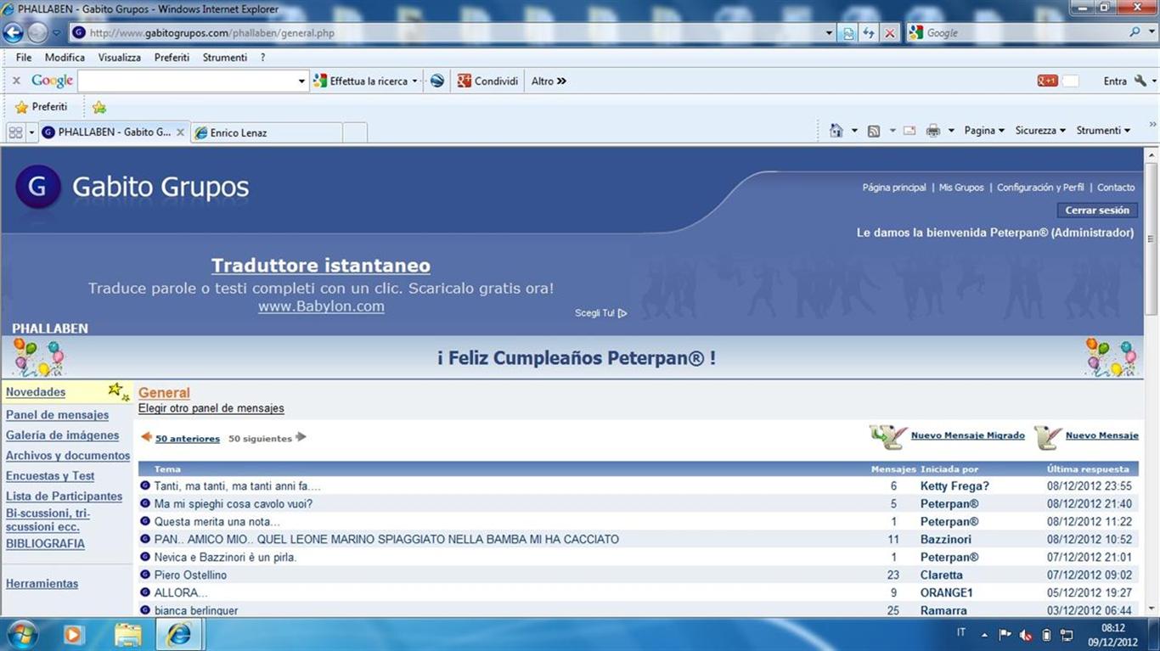Open the Windows Start menu

coord(22,634)
